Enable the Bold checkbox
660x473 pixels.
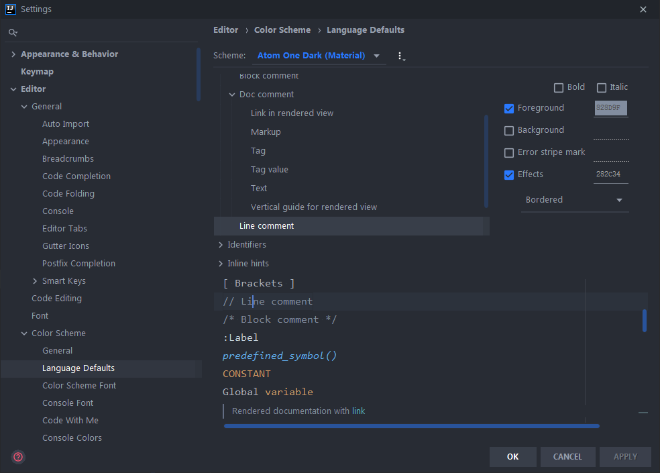pos(559,87)
